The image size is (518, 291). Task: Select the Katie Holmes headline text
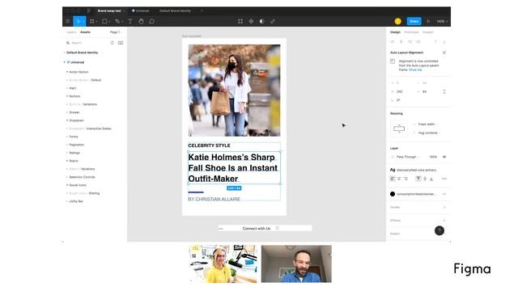[233, 168]
